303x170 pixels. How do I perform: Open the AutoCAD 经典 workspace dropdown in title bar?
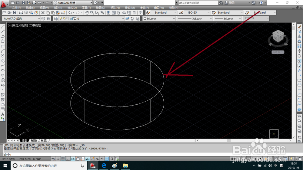pyautogui.click(x=73, y=3)
